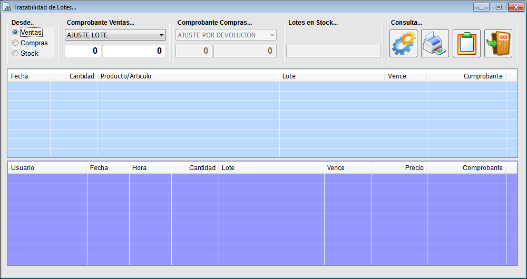Click the first Comprobante Compras number field
The height and width of the screenshot is (279, 527).
[x=193, y=51]
